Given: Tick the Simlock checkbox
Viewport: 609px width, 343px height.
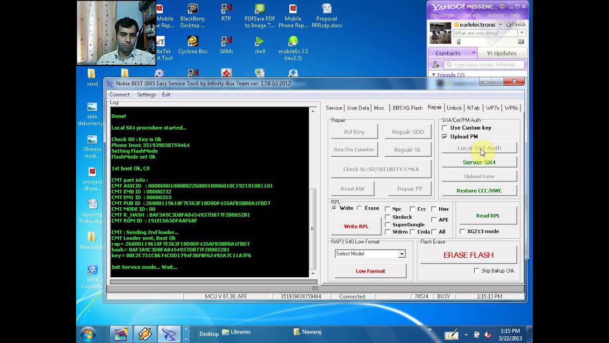Looking at the screenshot, I should click(388, 217).
